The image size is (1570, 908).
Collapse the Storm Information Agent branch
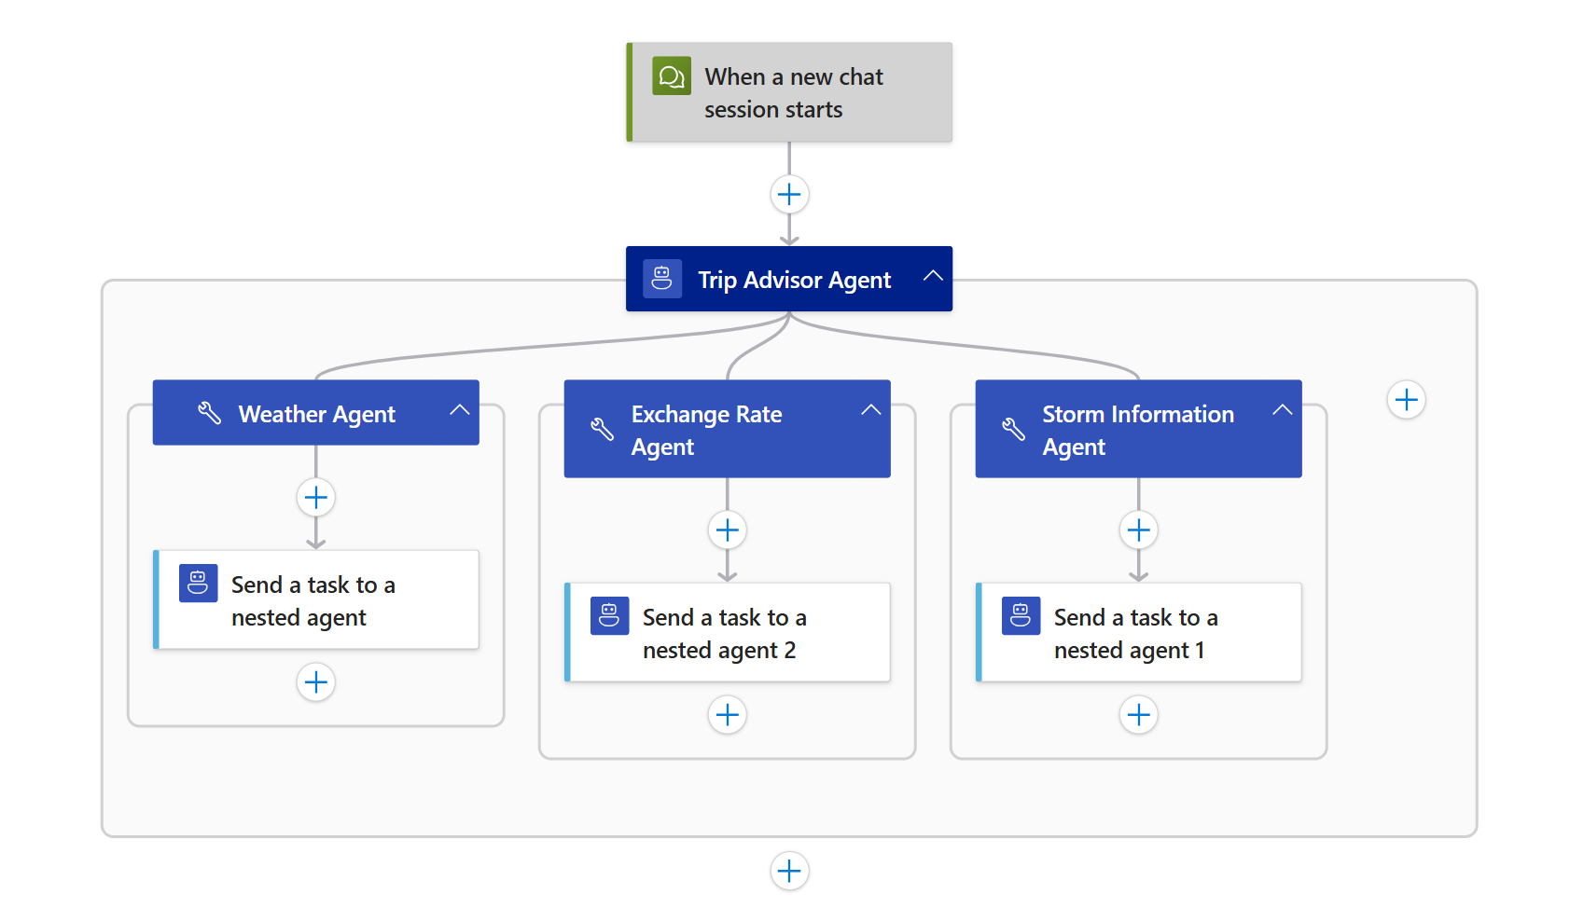(x=1283, y=408)
